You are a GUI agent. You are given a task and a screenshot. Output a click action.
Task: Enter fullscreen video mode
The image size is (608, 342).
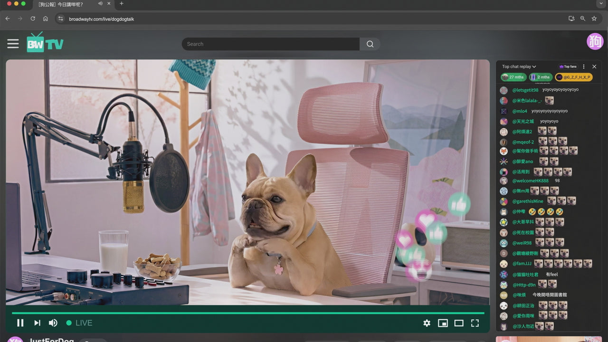click(475, 323)
